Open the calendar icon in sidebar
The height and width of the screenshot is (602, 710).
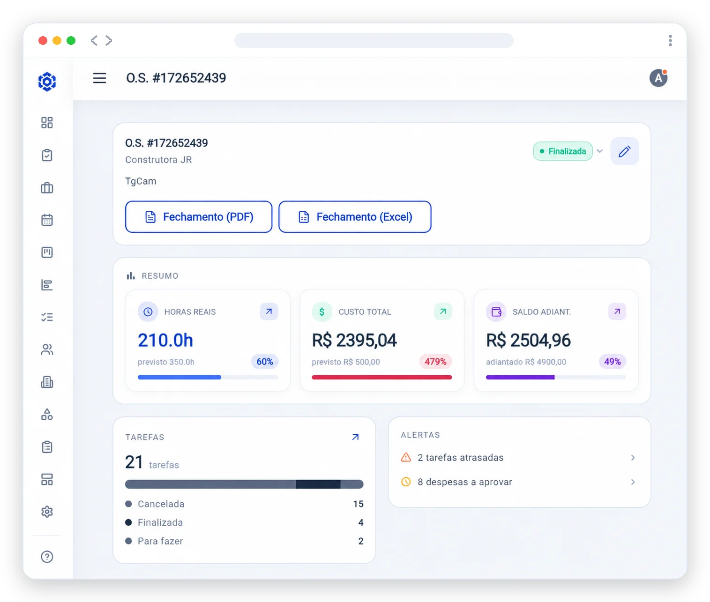click(47, 220)
